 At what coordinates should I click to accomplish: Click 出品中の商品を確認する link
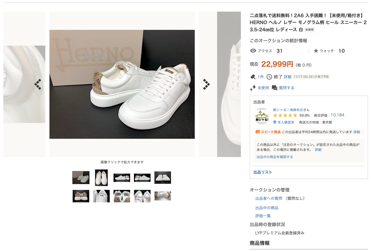pyautogui.click(x=275, y=157)
